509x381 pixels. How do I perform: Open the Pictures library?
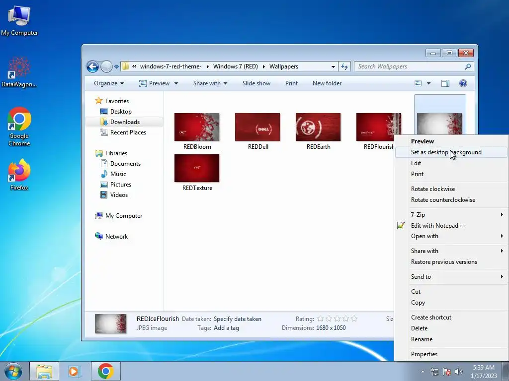coord(115,185)
